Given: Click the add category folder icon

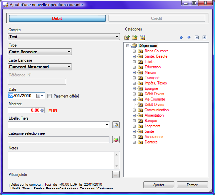Looking at the screenshot, I should point(127,37).
